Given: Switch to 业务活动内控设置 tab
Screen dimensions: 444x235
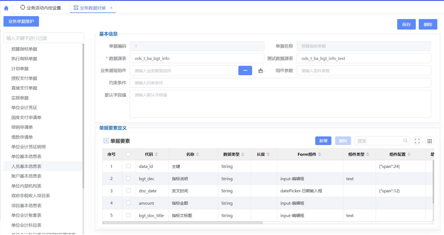Looking at the screenshot, I should coord(41,8).
